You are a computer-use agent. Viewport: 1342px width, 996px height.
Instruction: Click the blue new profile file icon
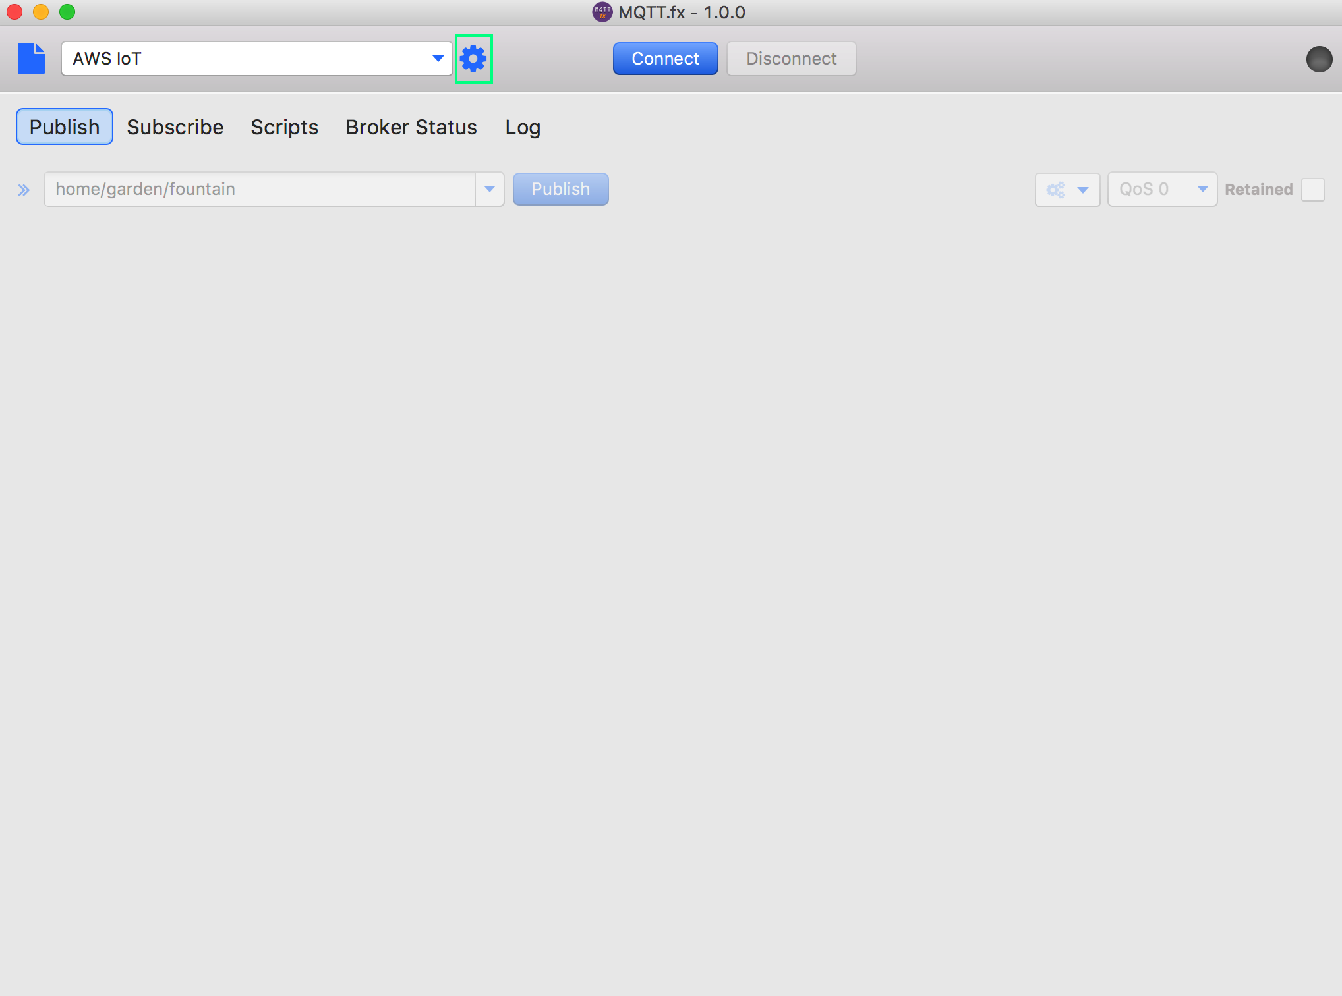coord(31,59)
